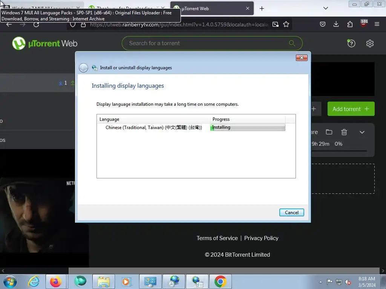The width and height of the screenshot is (386, 289).
Task: Click the back arrow in language installer dialog
Action: coord(83,68)
